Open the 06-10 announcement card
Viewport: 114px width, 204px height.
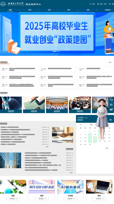18,69
